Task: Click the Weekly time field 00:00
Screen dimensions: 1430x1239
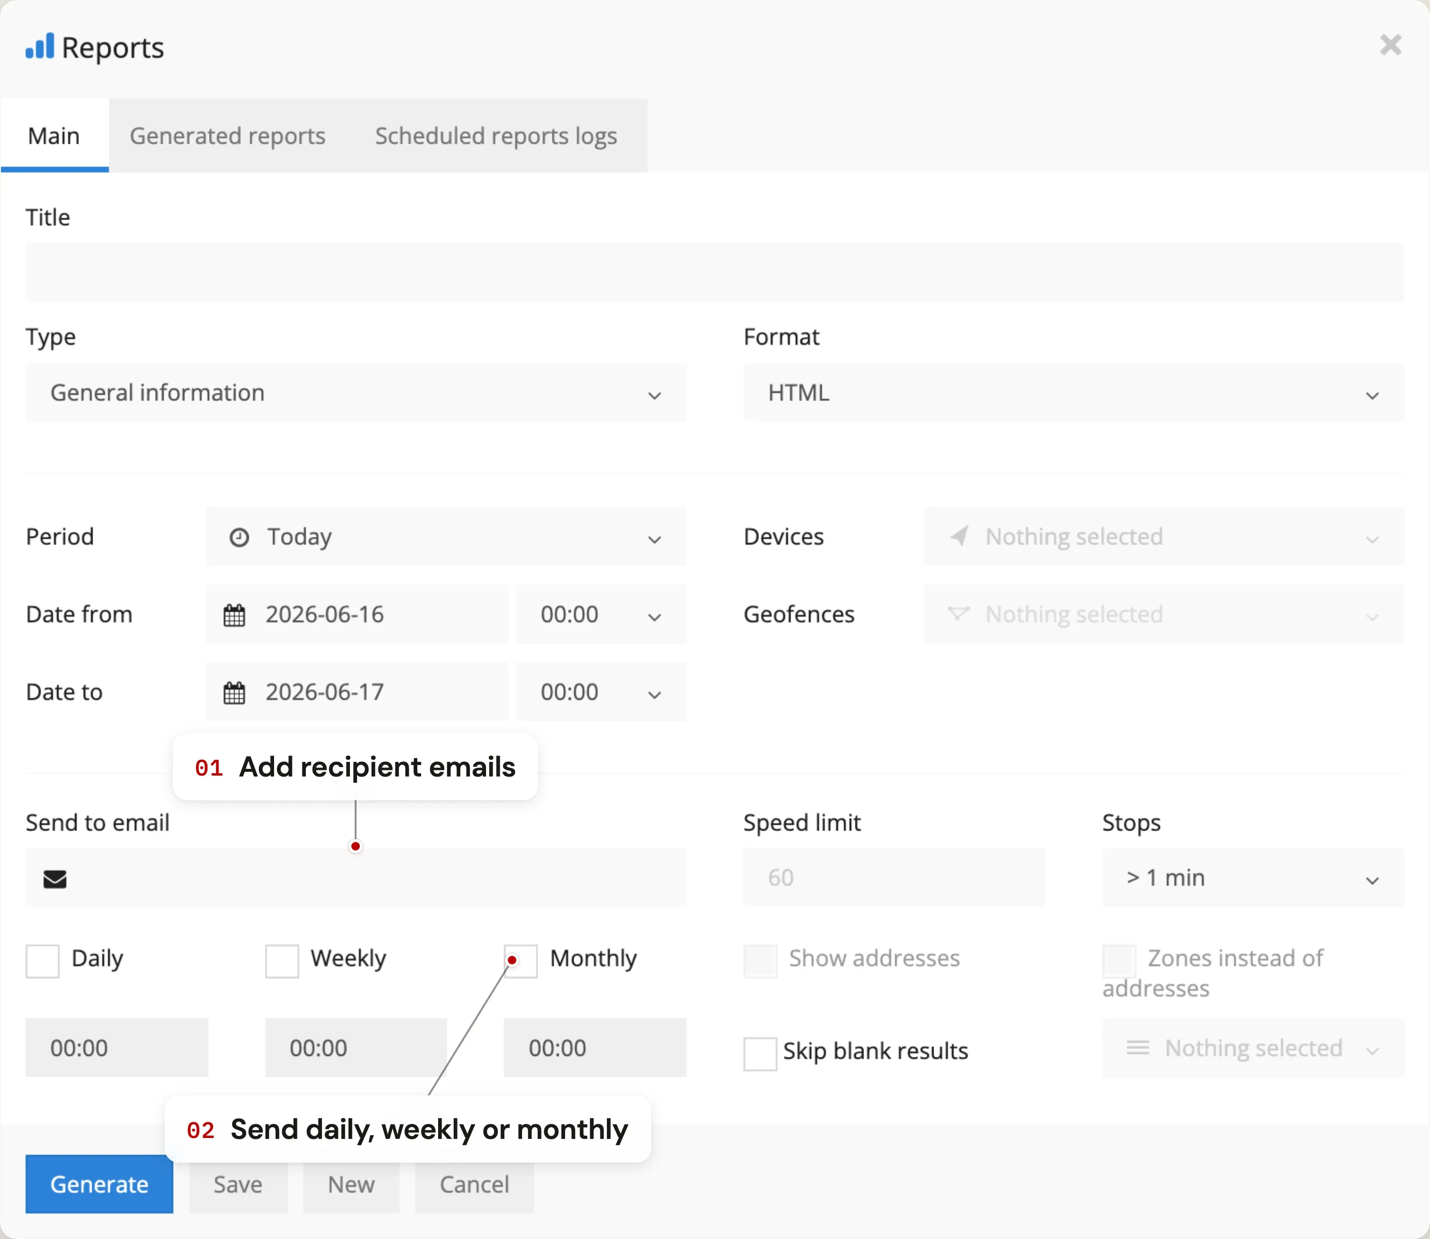Action: point(356,1047)
